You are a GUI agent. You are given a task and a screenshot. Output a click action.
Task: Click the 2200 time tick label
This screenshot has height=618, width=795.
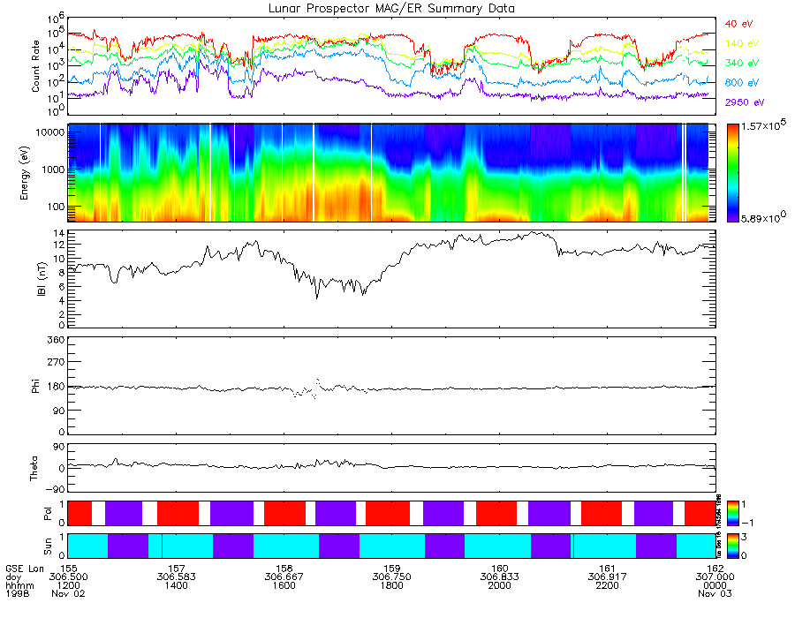(608, 585)
